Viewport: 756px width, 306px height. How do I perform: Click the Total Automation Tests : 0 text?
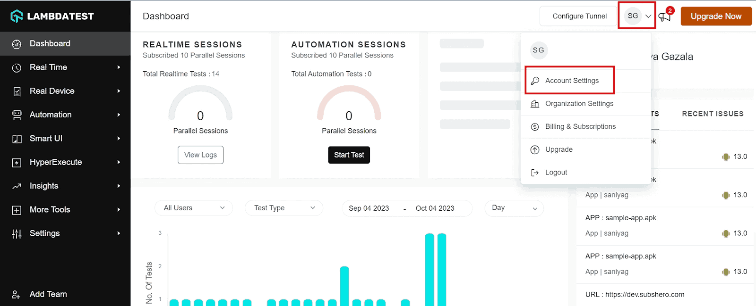331,74
